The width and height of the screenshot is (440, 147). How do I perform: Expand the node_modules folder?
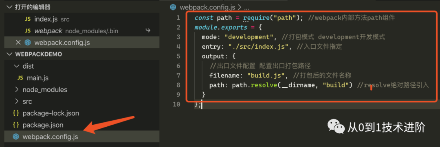coord(17,90)
